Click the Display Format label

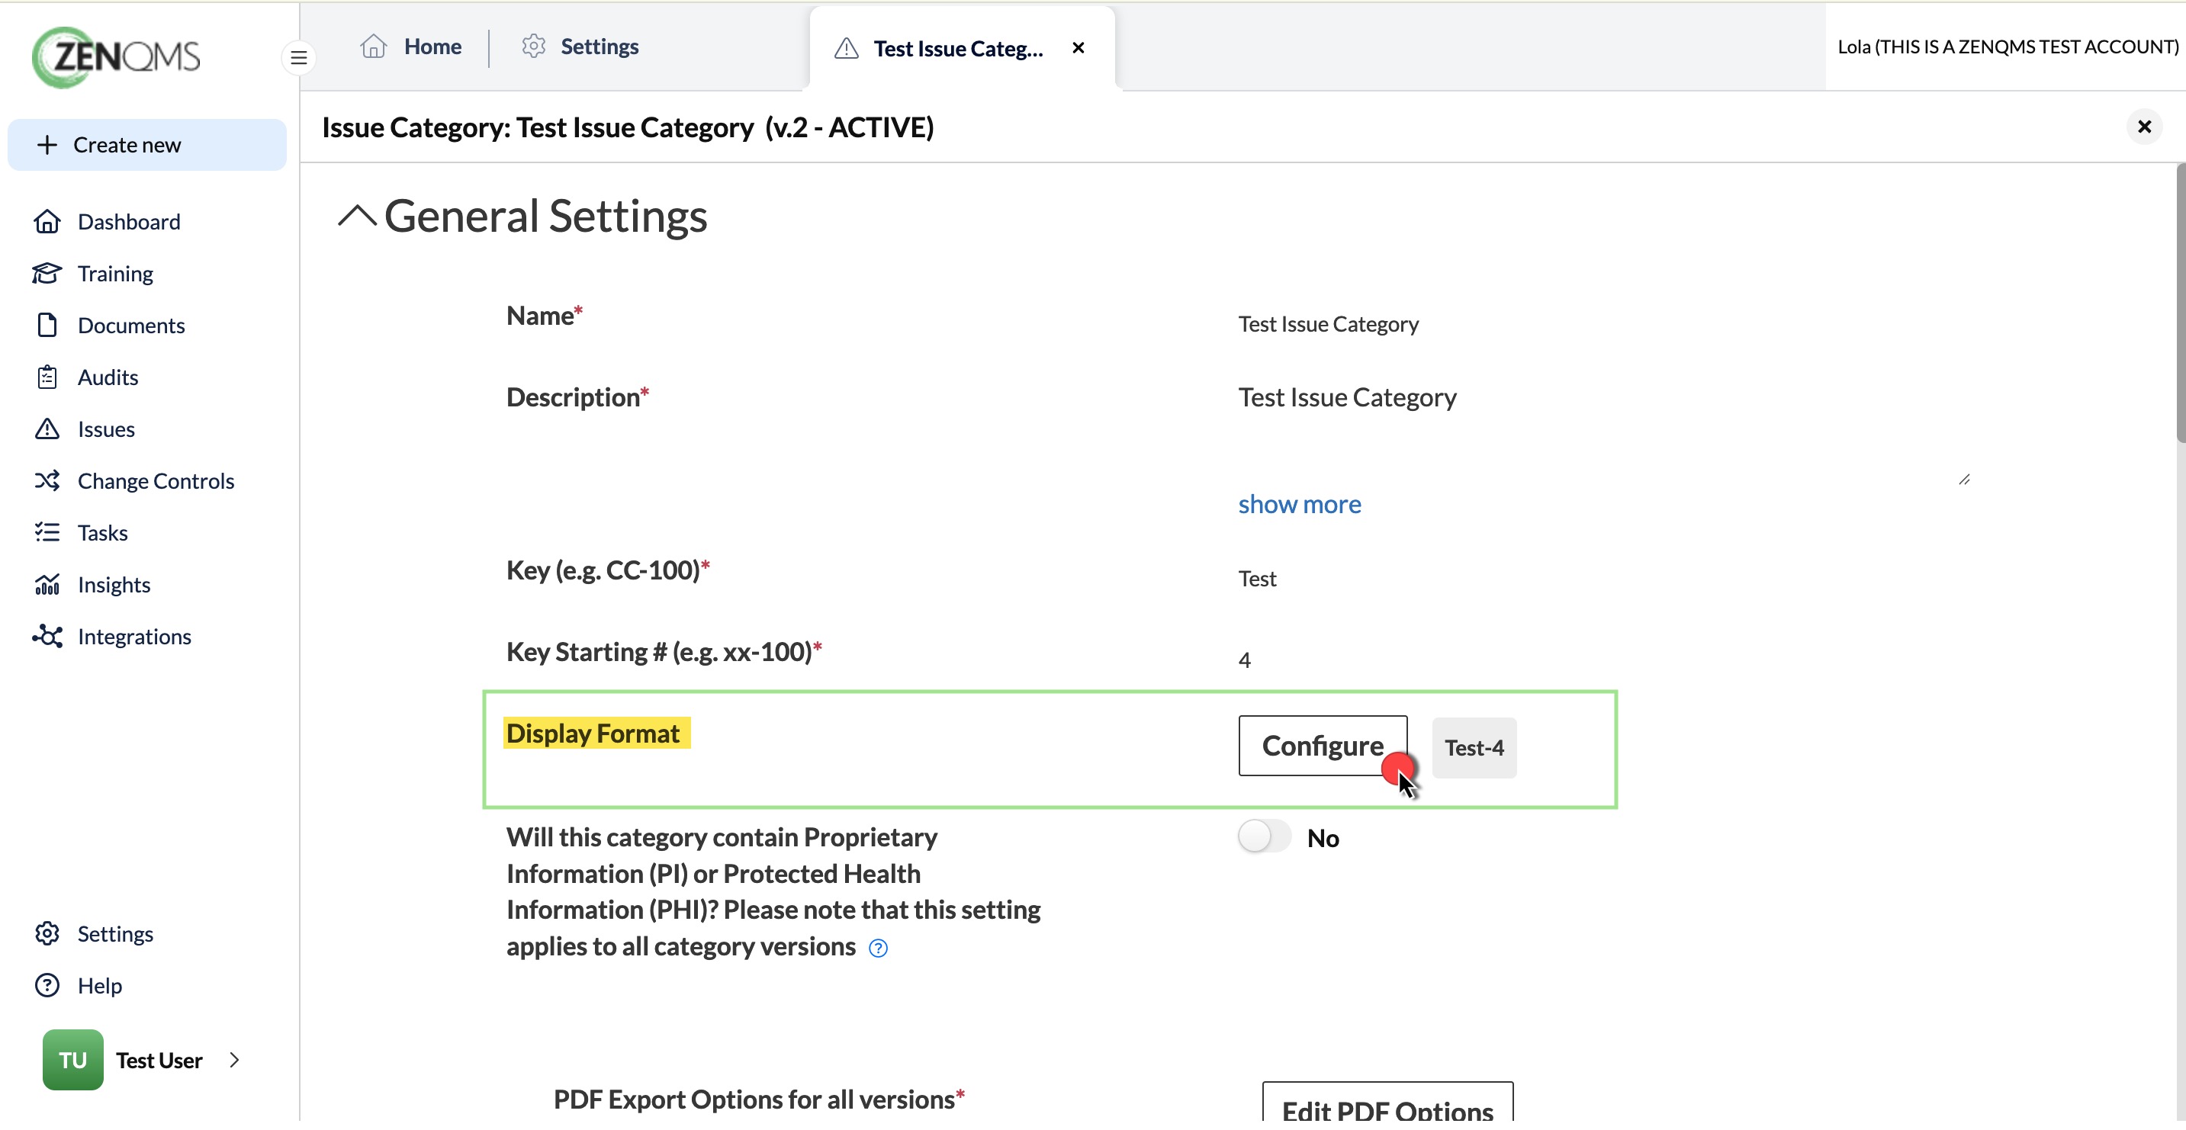tap(593, 734)
